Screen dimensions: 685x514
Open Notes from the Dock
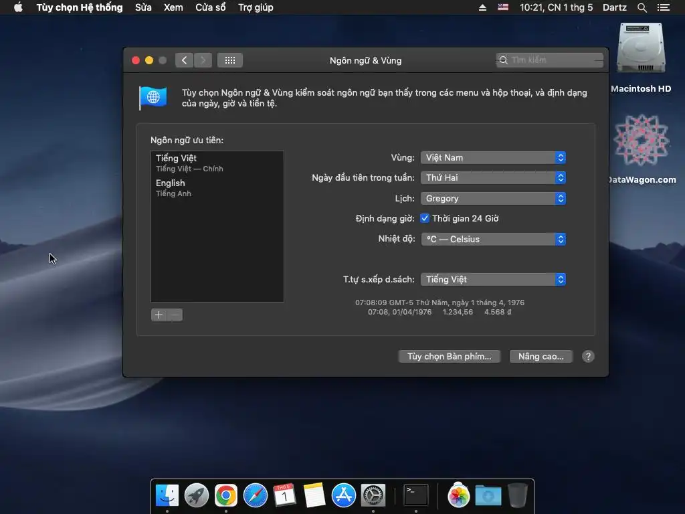tap(314, 495)
